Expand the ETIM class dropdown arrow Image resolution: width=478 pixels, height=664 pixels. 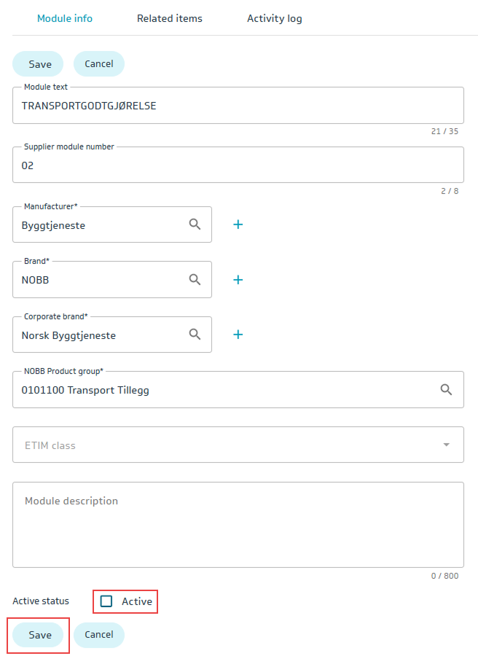447,445
